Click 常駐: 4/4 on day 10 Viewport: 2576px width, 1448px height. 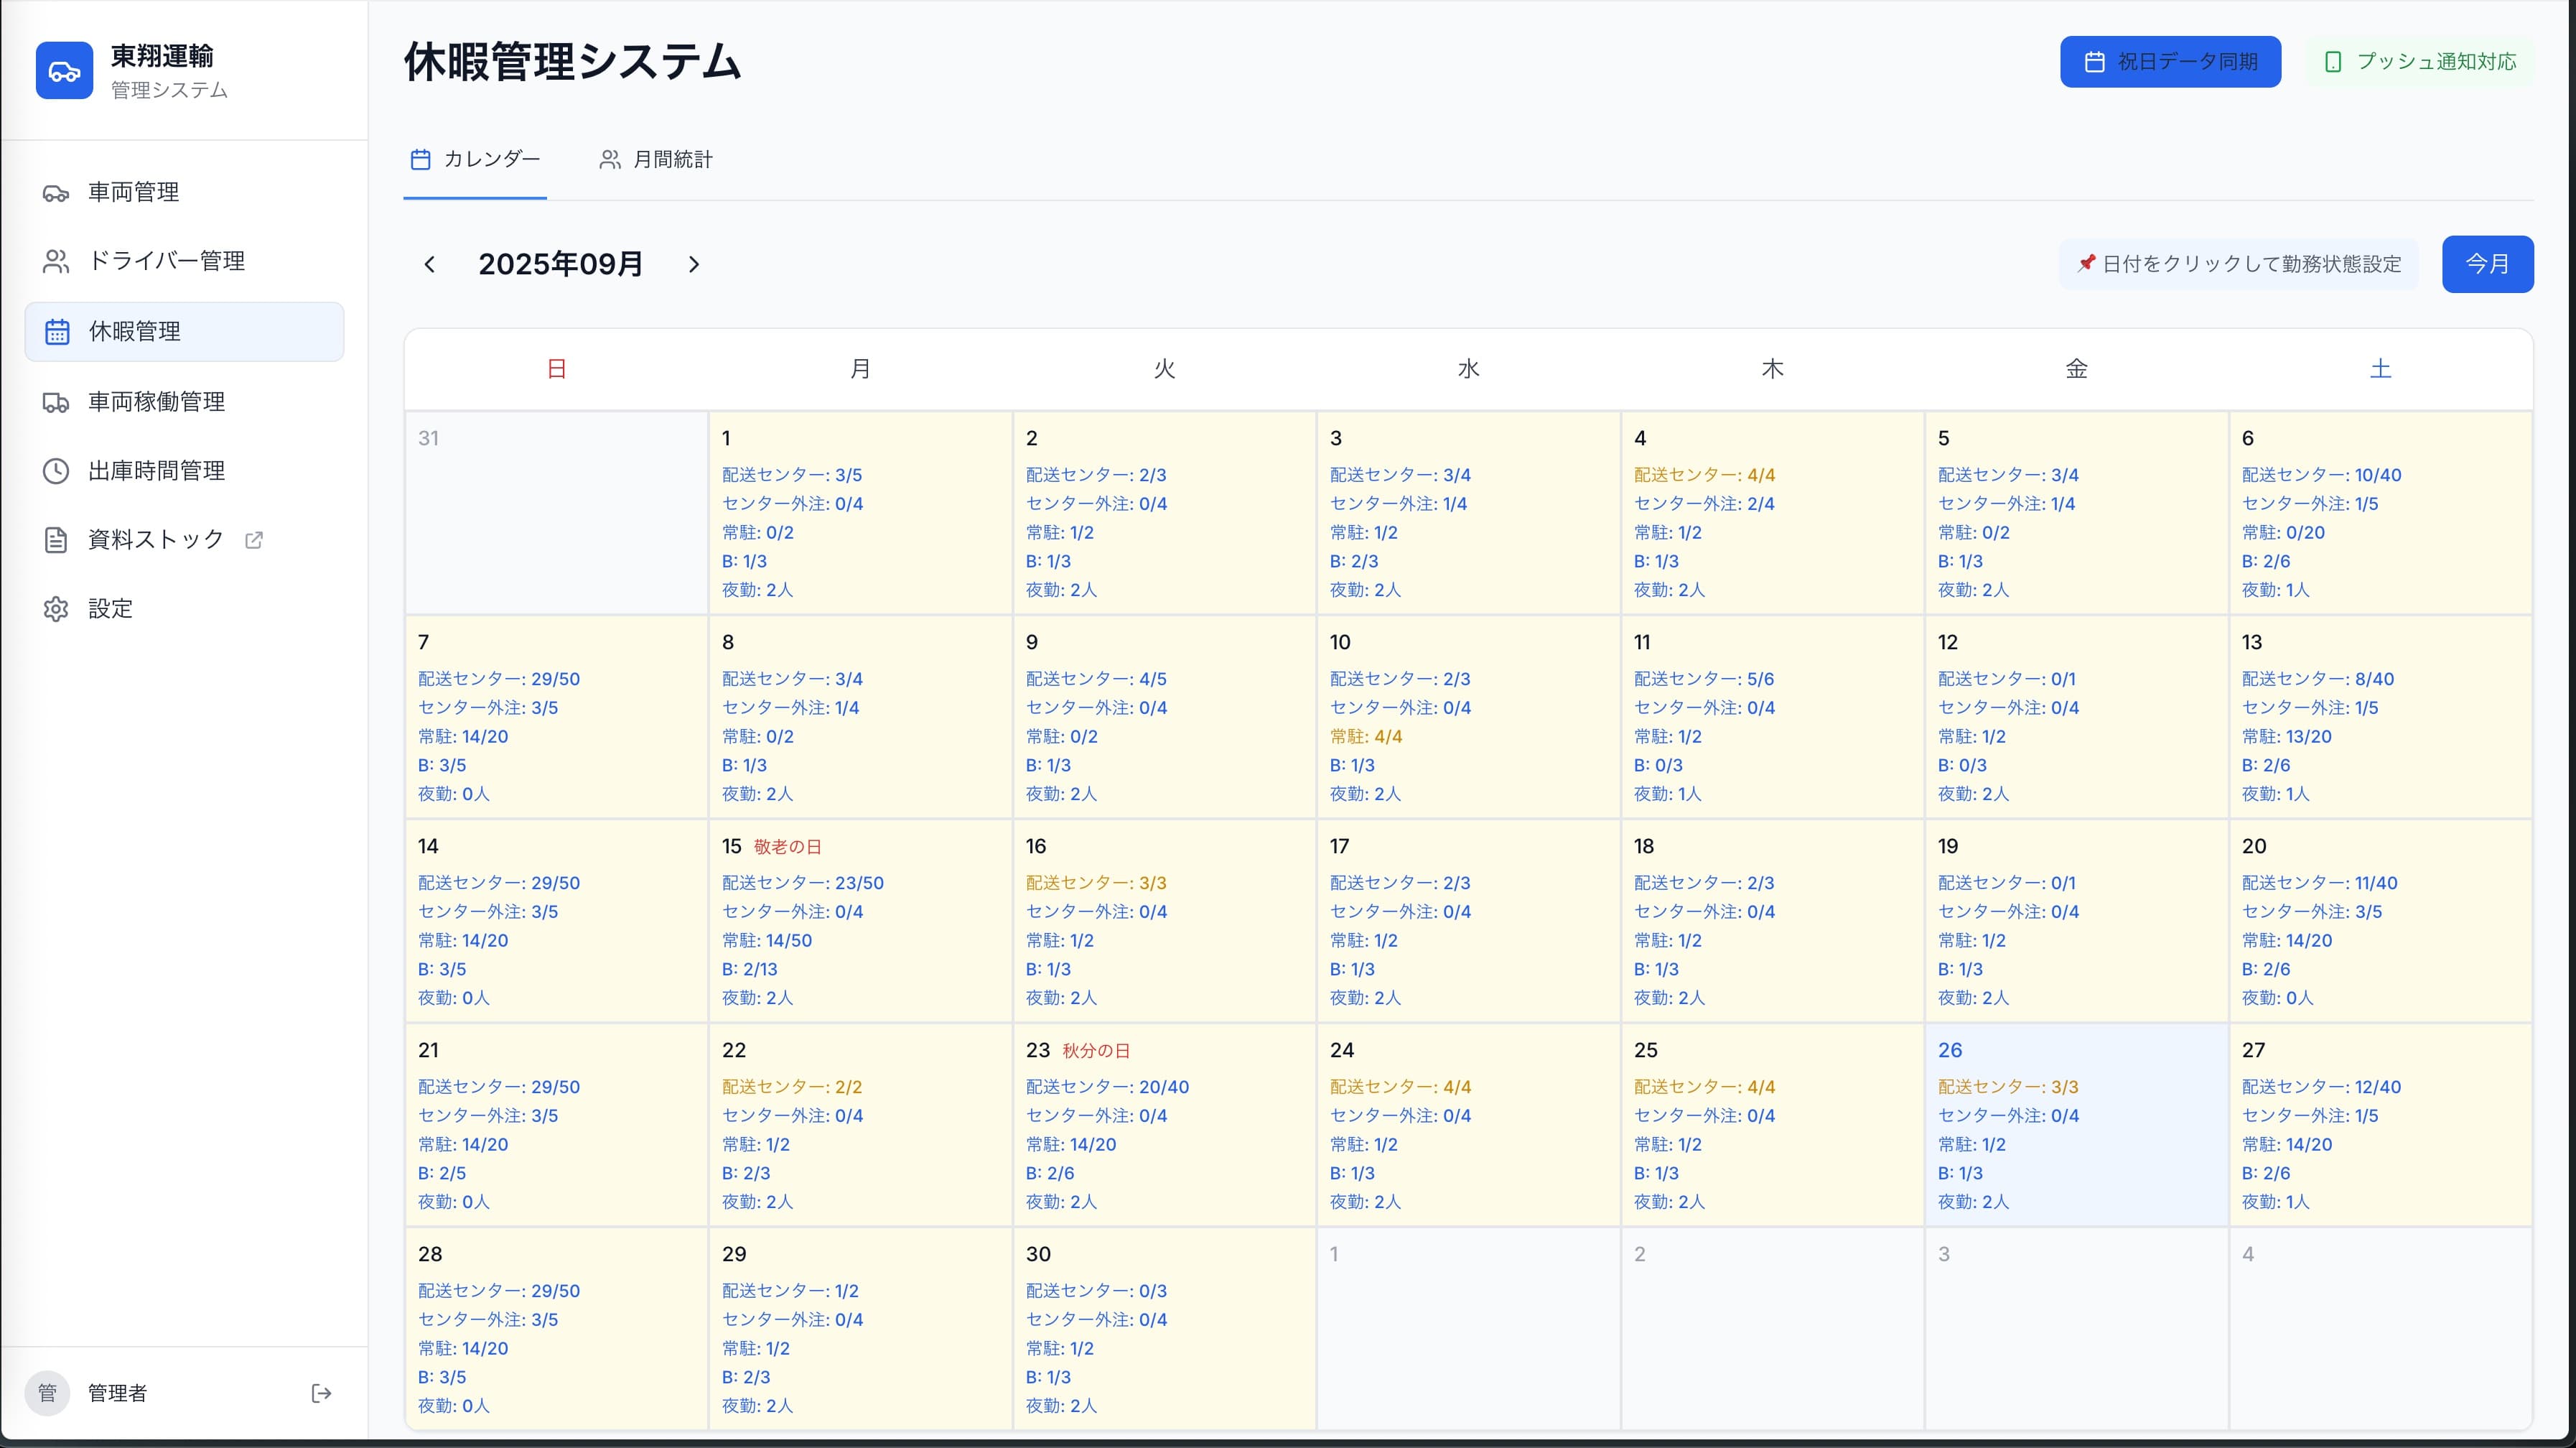pyautogui.click(x=1366, y=736)
